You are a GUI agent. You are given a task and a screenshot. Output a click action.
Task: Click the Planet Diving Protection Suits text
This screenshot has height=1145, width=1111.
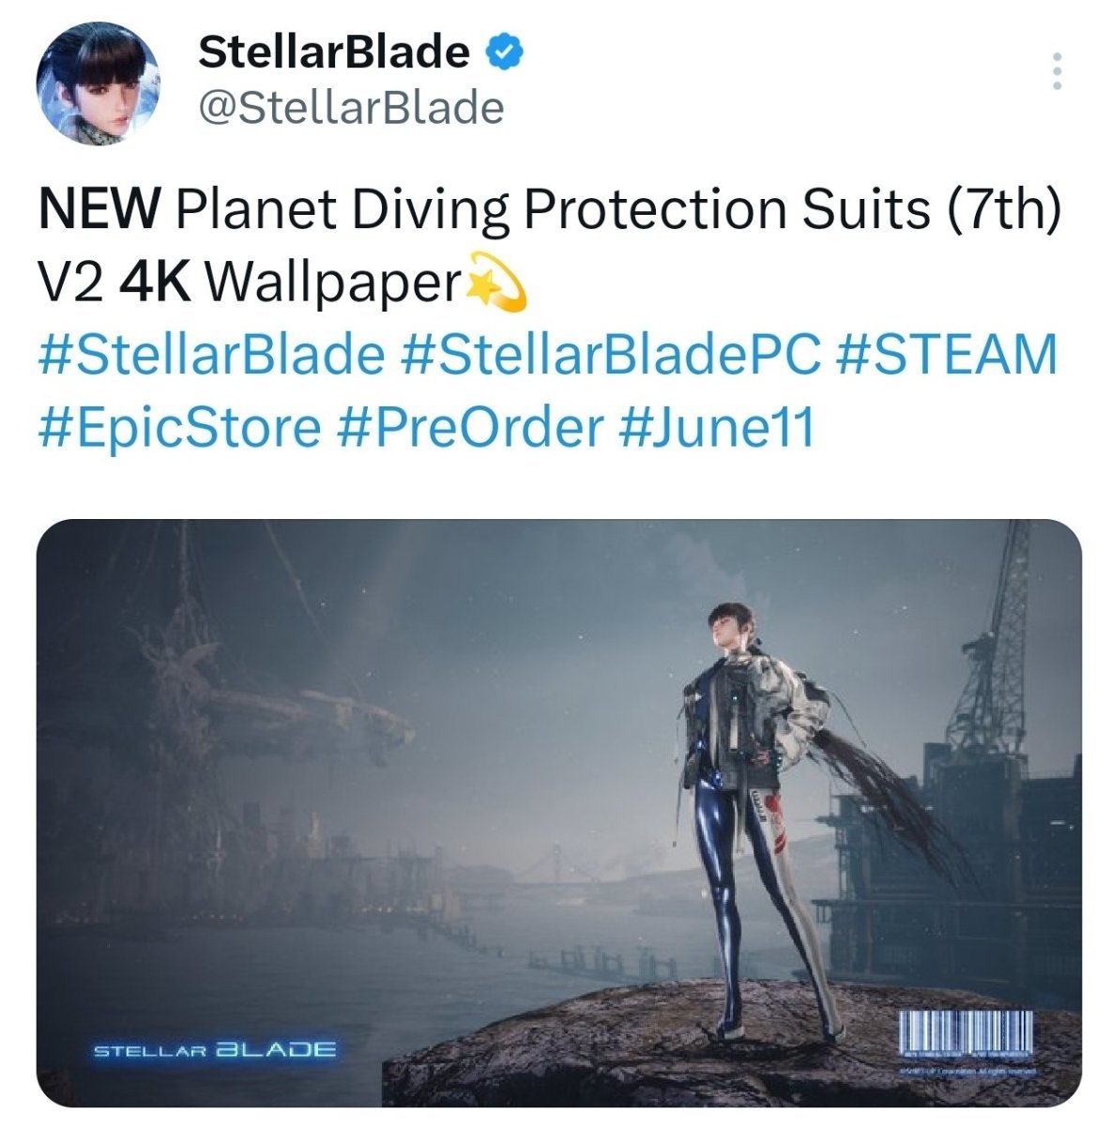click(552, 210)
